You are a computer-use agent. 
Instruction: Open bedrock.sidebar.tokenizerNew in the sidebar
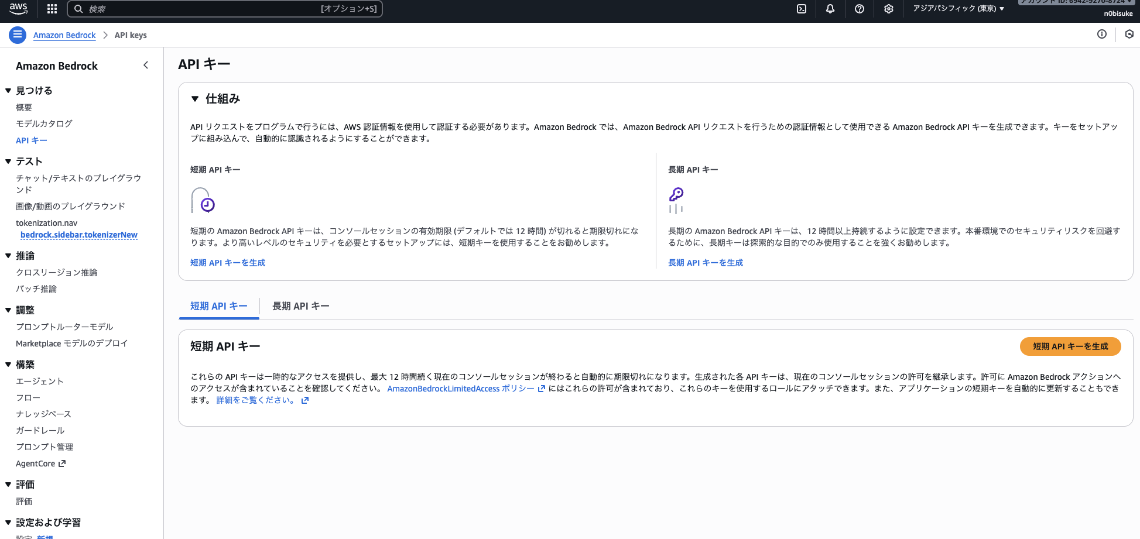(x=78, y=235)
